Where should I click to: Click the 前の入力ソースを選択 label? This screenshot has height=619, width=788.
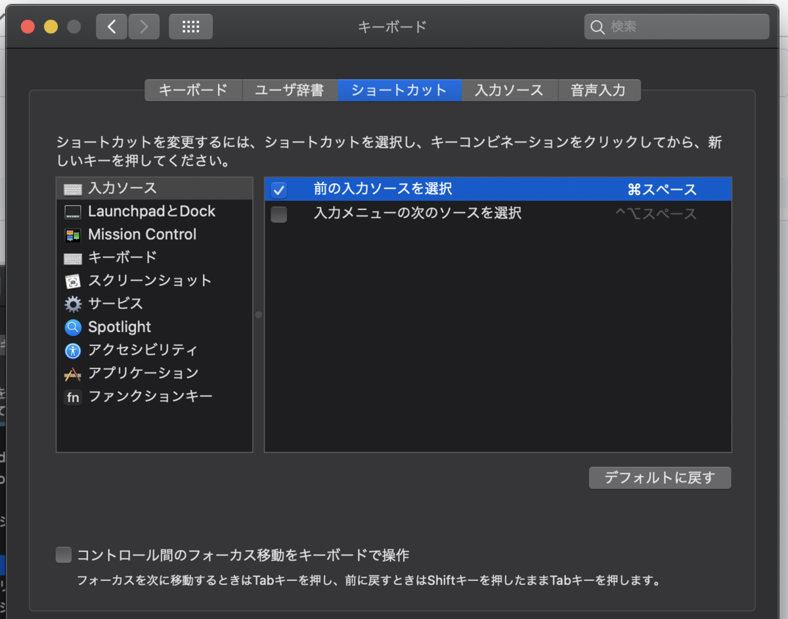[x=383, y=189]
